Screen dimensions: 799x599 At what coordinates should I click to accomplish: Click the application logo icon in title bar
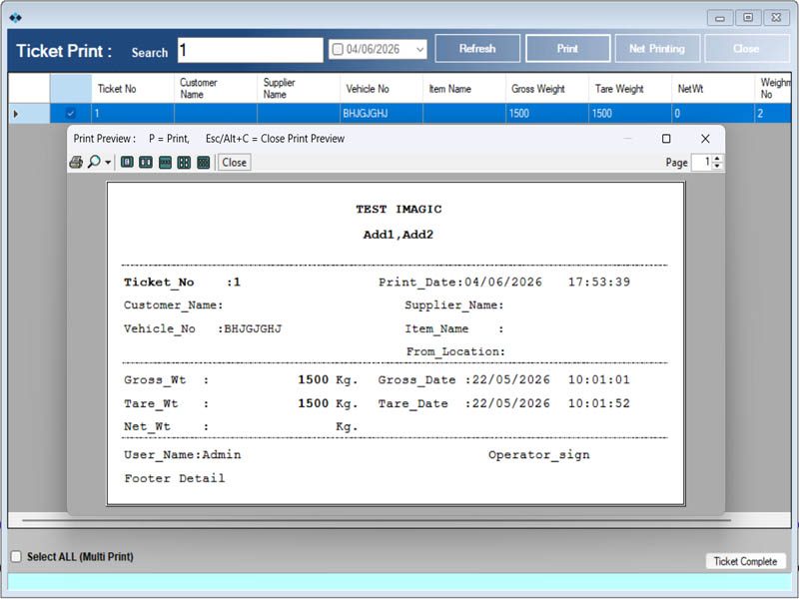click(x=15, y=18)
